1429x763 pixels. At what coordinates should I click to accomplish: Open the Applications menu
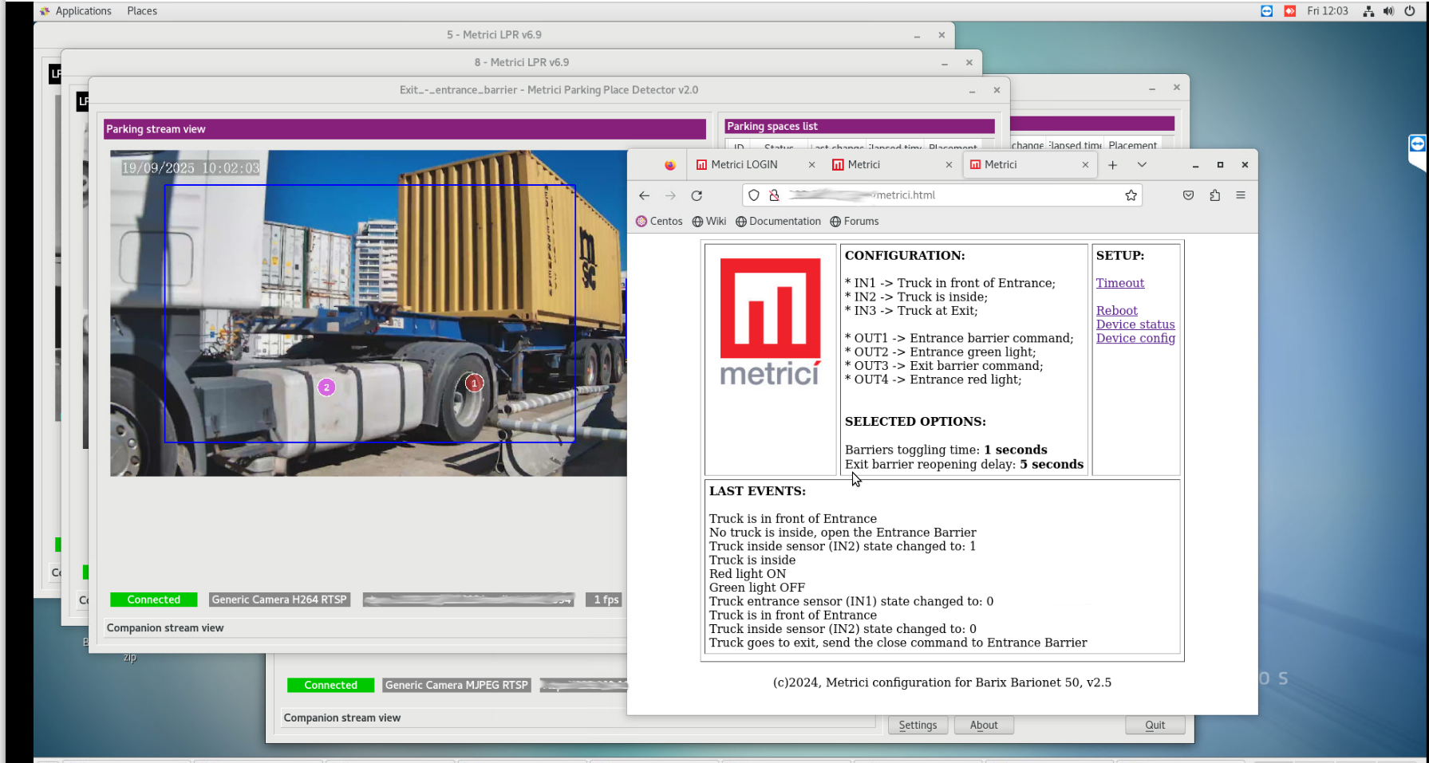(x=83, y=11)
